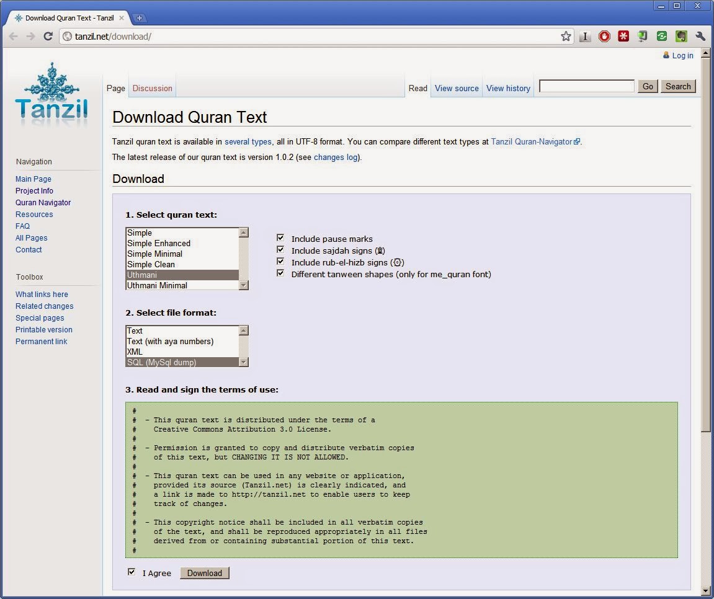The width and height of the screenshot is (714, 599).
Task: Open FAQ sidebar link
Action: [22, 226]
